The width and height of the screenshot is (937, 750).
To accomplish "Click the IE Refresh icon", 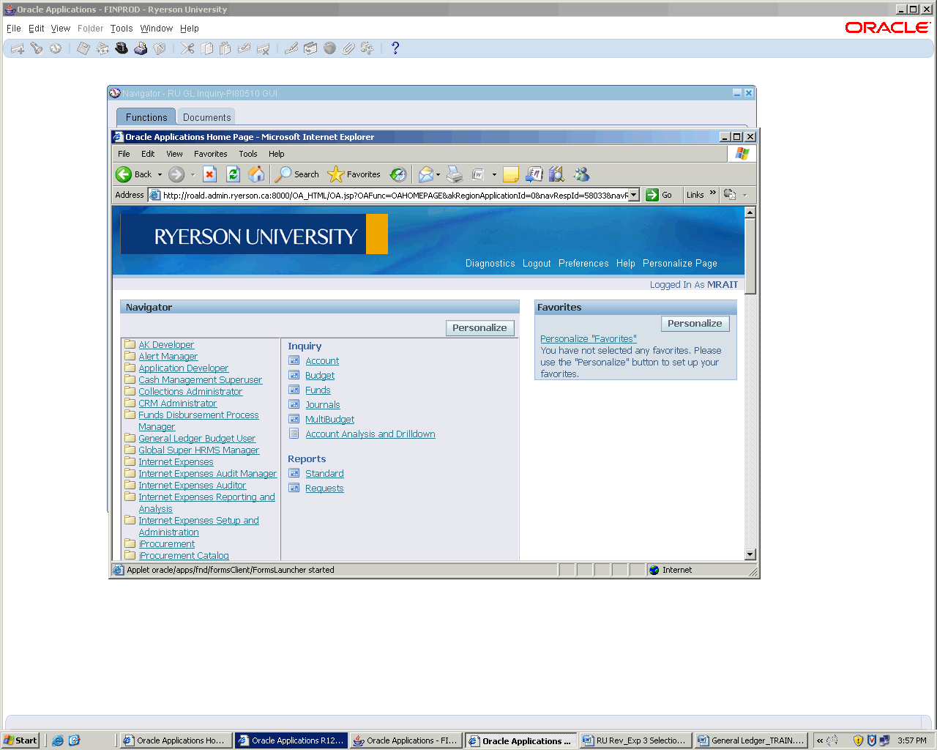I will (233, 174).
